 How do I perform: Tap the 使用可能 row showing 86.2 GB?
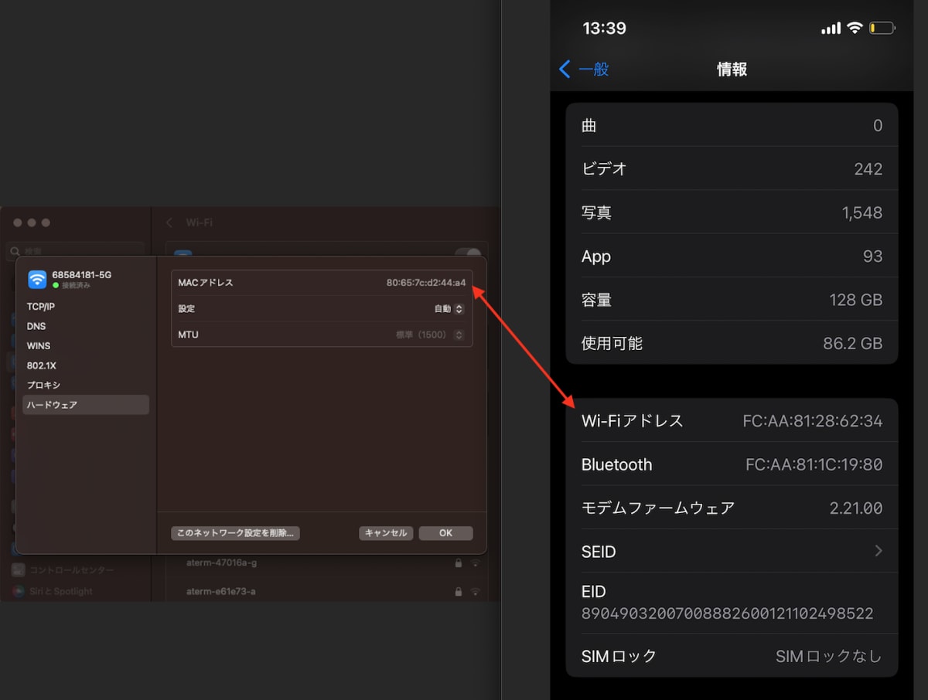732,343
